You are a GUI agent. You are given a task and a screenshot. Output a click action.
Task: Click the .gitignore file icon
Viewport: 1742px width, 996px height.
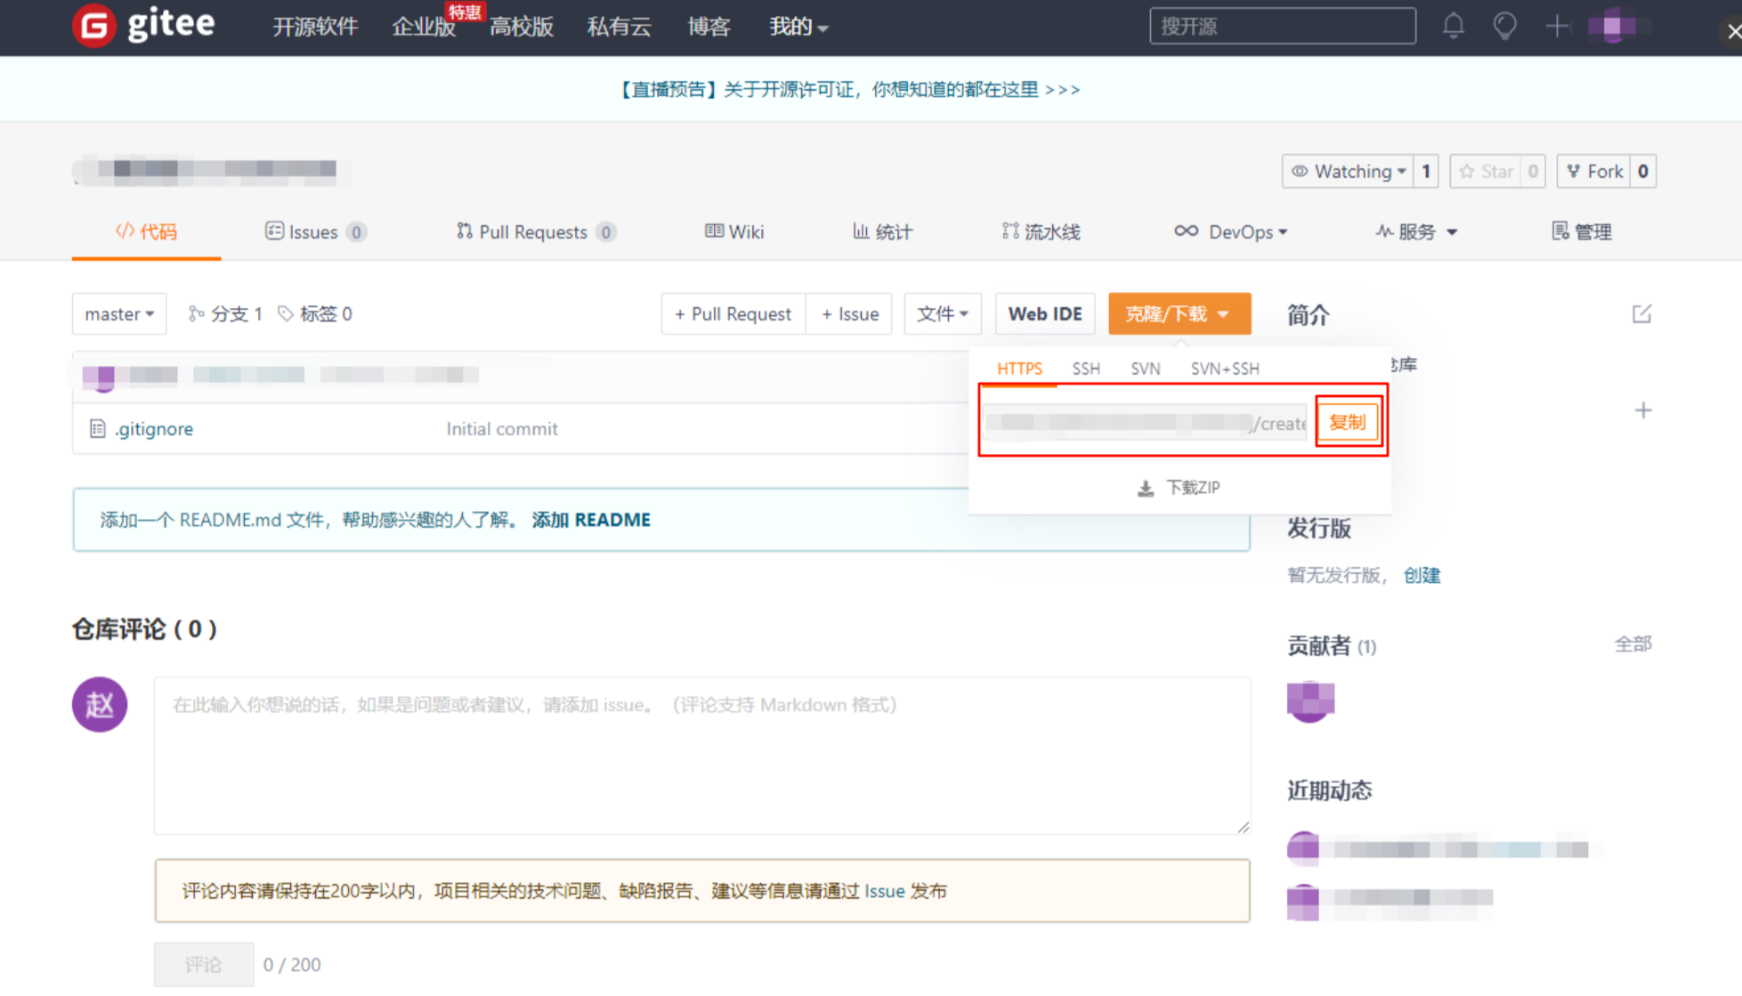[x=97, y=429]
